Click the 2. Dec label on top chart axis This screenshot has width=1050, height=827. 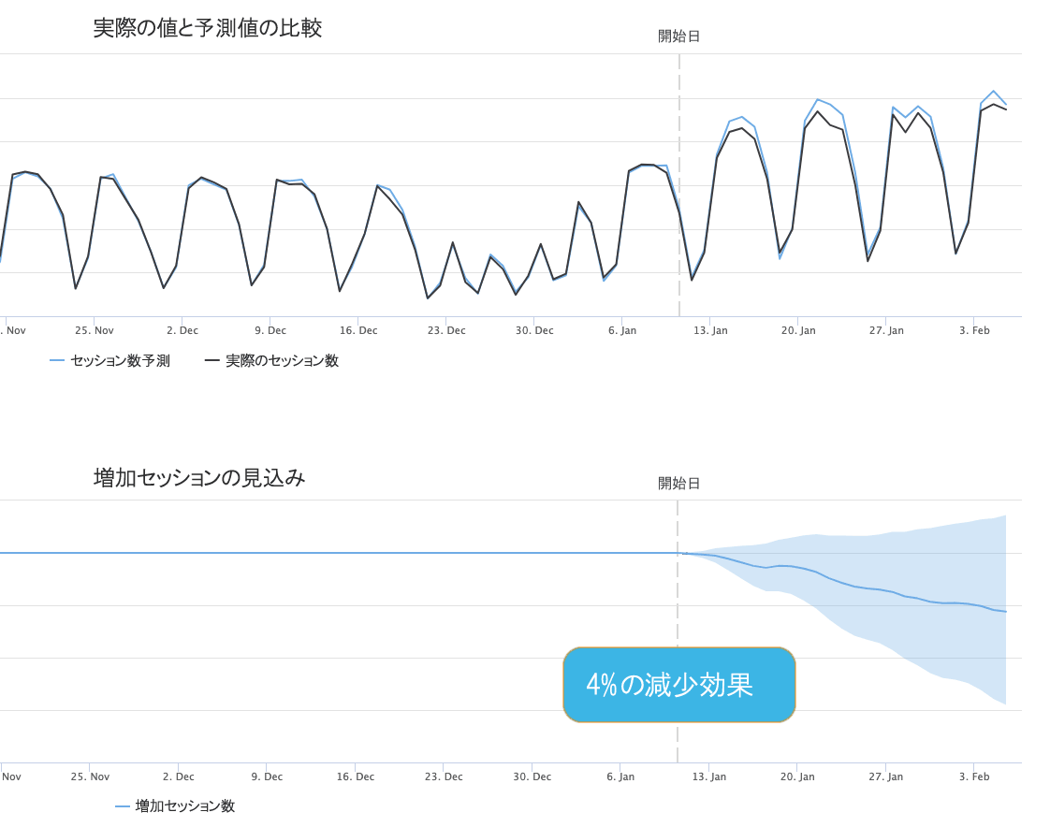[x=182, y=330]
